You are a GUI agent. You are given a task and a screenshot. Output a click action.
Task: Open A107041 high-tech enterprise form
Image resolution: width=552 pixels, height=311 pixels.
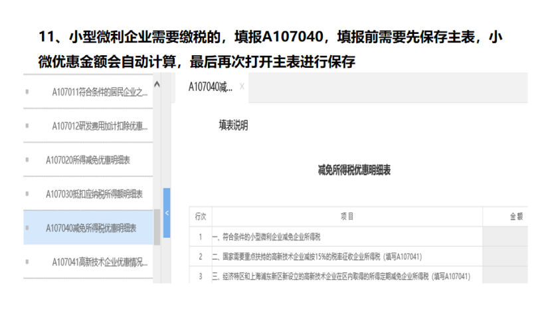100,262
